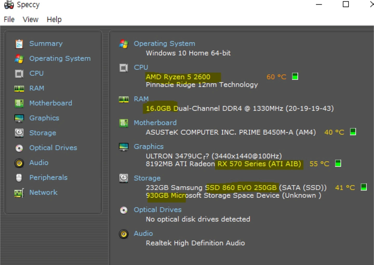Screen dimensions: 374x265
Task: Click Realtek High Definition Audio text
Action: [x=195, y=243]
